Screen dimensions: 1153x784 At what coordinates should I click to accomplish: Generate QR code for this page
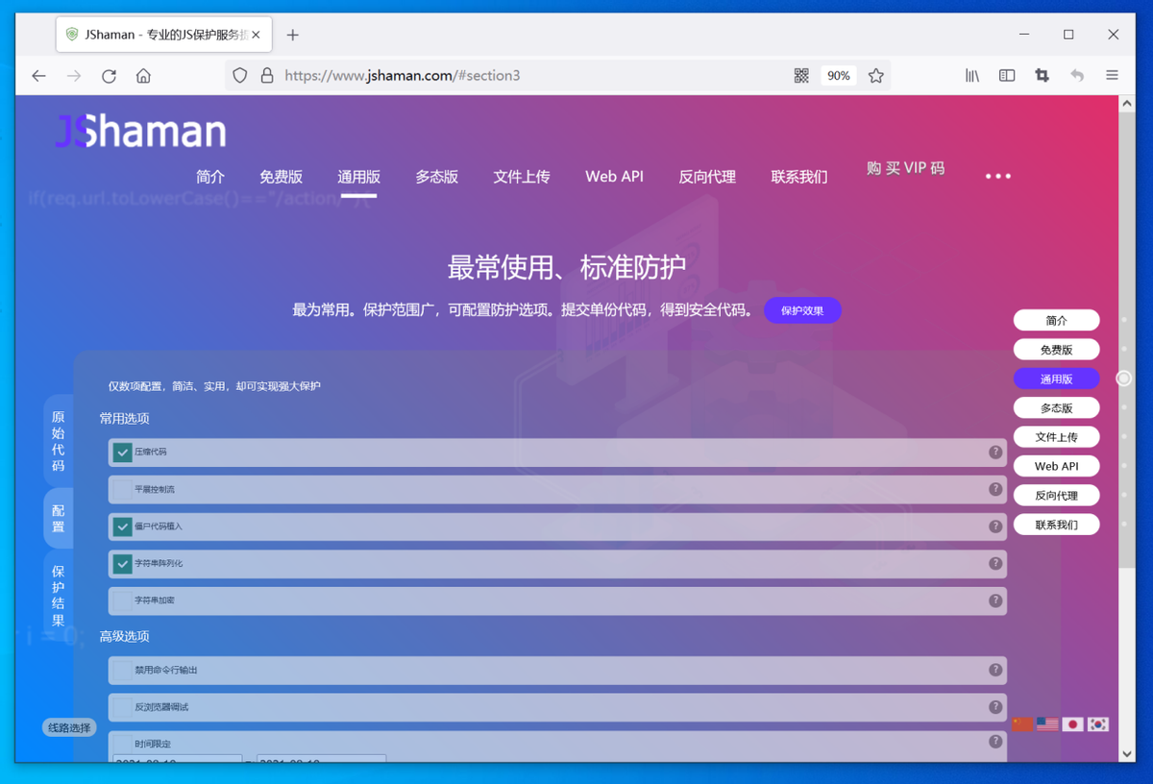tap(801, 76)
